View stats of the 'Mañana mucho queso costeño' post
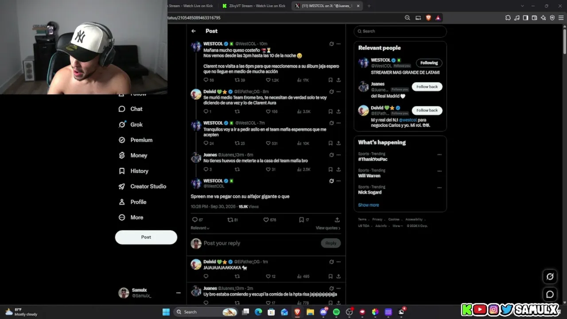This screenshot has width=567, height=319. pos(303,80)
